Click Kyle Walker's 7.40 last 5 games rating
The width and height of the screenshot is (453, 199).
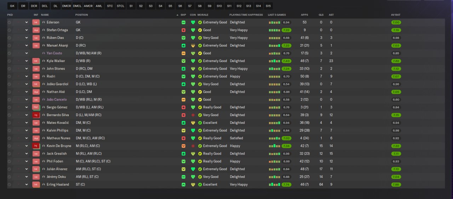tap(287, 61)
